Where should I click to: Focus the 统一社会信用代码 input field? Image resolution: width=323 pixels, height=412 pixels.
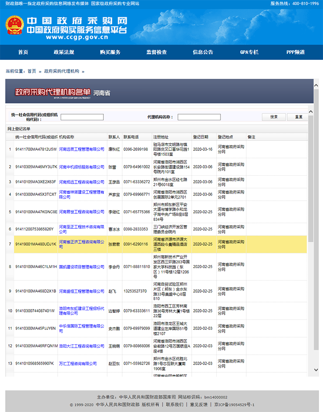coord(82,117)
